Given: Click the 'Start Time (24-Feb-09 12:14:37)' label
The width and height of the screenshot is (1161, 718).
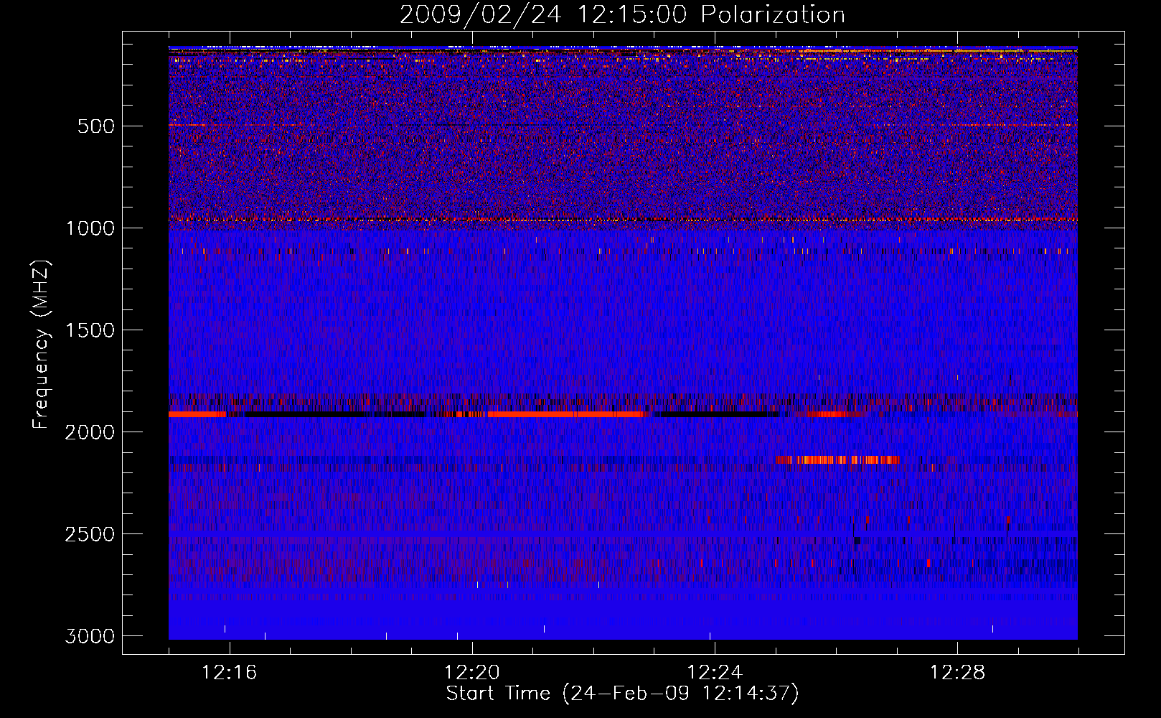Looking at the screenshot, I should point(622,694).
